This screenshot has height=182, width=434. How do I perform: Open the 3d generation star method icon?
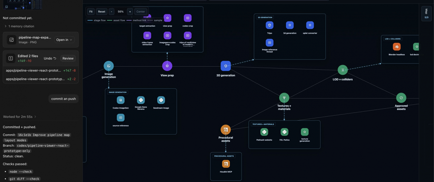(290, 25)
